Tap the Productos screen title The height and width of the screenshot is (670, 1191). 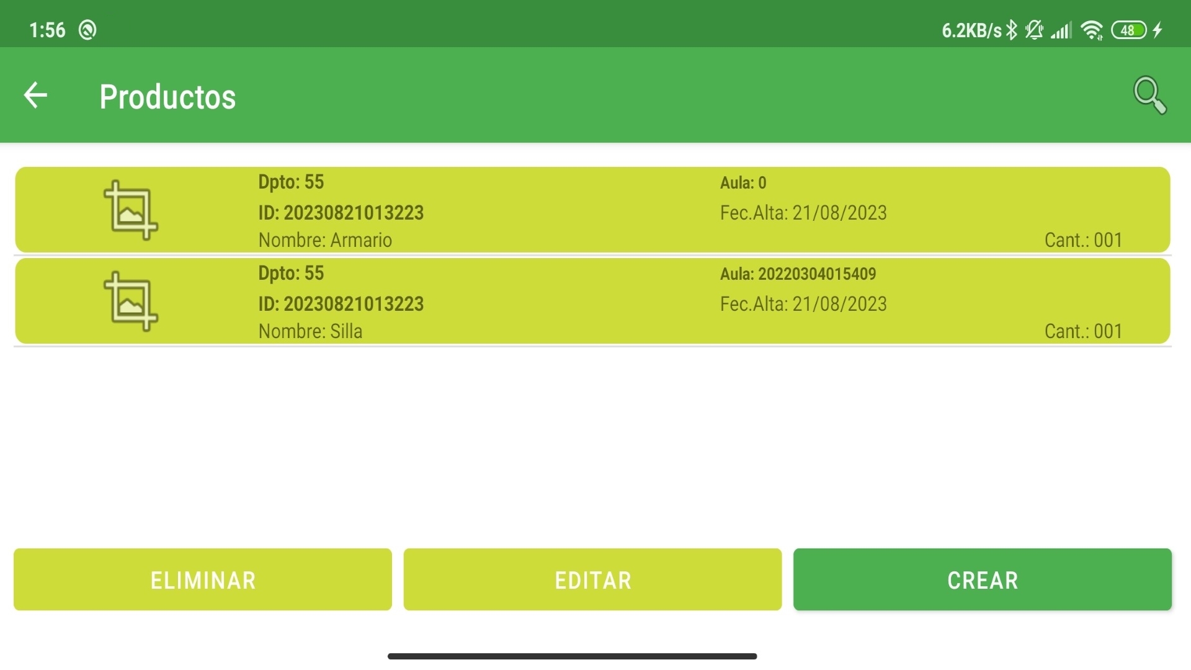click(x=167, y=97)
